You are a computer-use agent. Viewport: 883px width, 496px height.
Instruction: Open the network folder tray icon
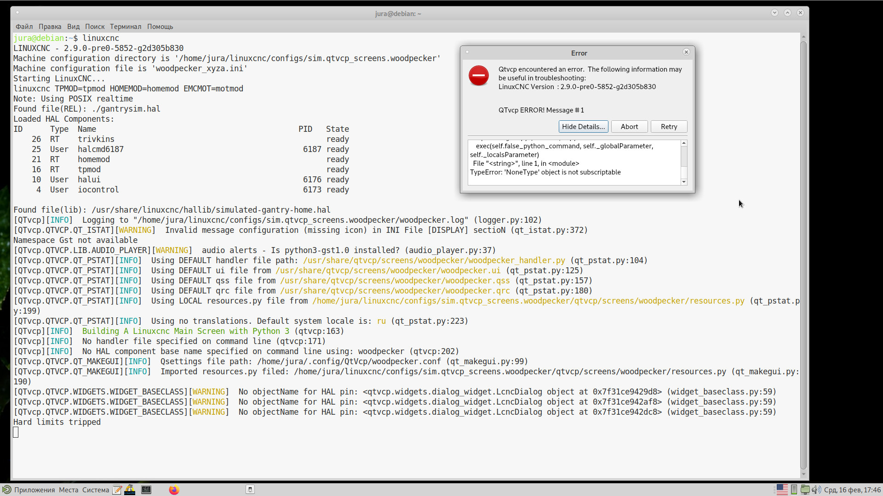[x=805, y=490]
